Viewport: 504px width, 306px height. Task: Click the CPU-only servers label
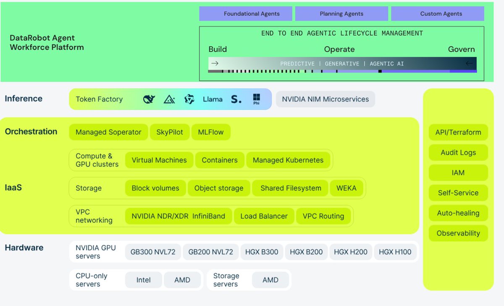pos(92,280)
